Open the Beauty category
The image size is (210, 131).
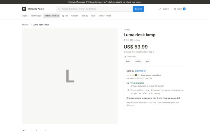pos(85,16)
